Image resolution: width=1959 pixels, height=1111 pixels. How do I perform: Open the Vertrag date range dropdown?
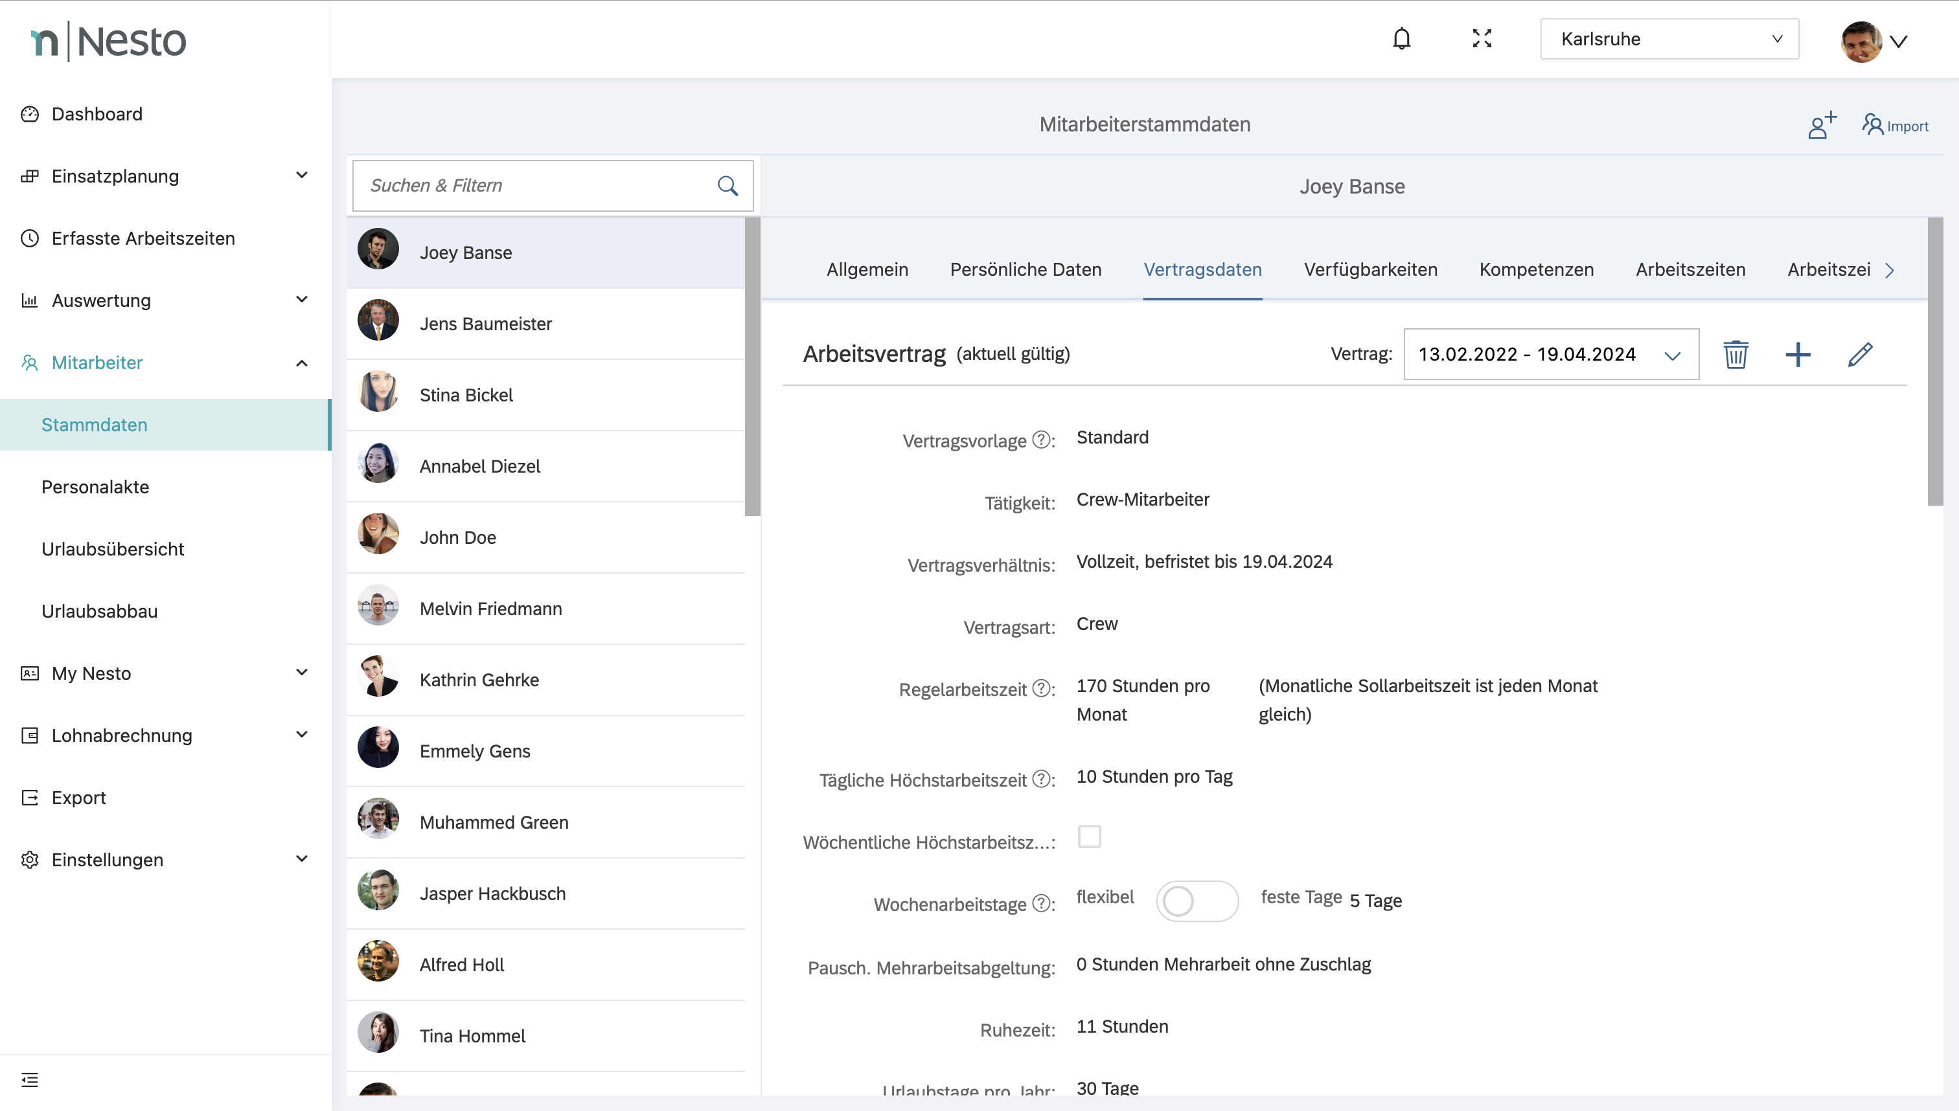point(1551,354)
